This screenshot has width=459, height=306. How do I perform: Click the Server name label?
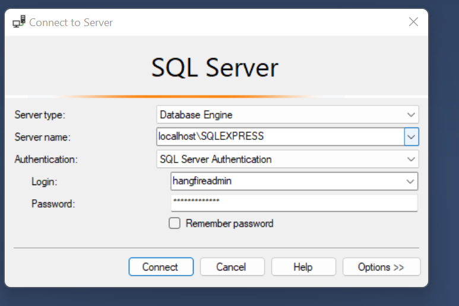pyautogui.click(x=42, y=137)
